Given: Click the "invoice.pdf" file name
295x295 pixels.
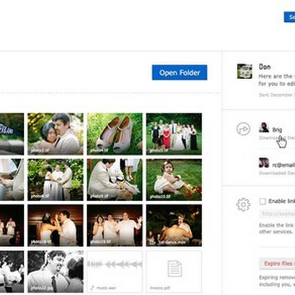Looking at the screenshot, I should tap(160, 288).
